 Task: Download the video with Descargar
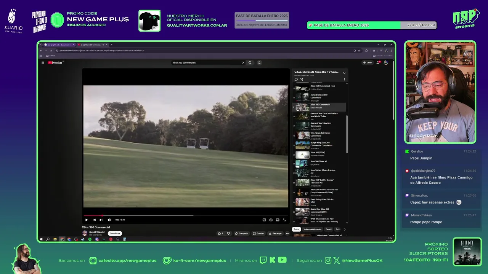click(275, 233)
